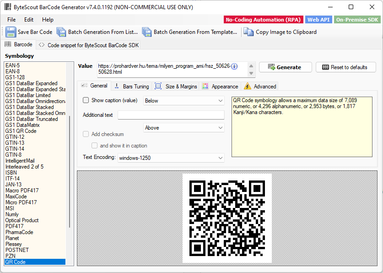
Task: Select EAN-8 symbology
Action: pos(35,71)
